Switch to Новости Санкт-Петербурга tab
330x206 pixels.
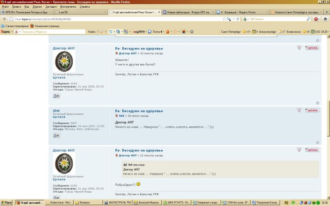[296, 12]
